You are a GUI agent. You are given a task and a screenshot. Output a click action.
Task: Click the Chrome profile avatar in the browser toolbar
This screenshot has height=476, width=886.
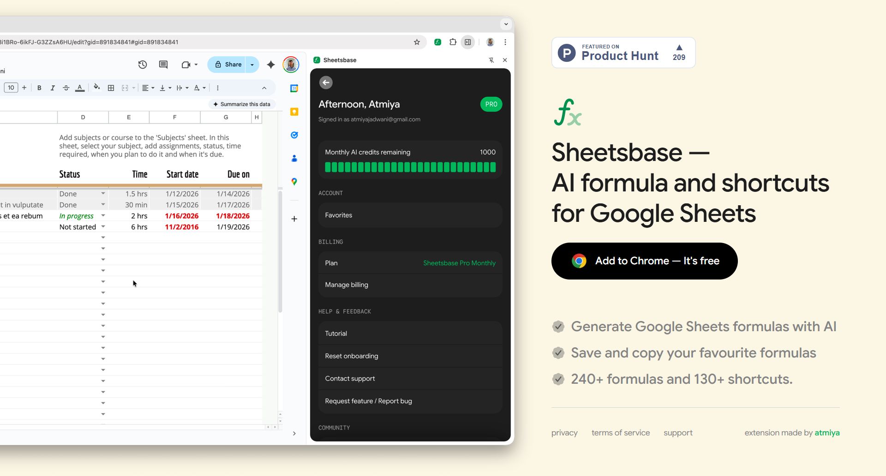click(x=490, y=42)
